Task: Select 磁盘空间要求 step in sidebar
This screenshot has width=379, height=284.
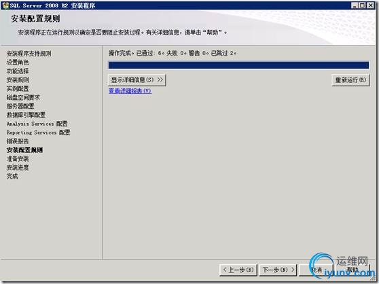Action: tap(23, 97)
